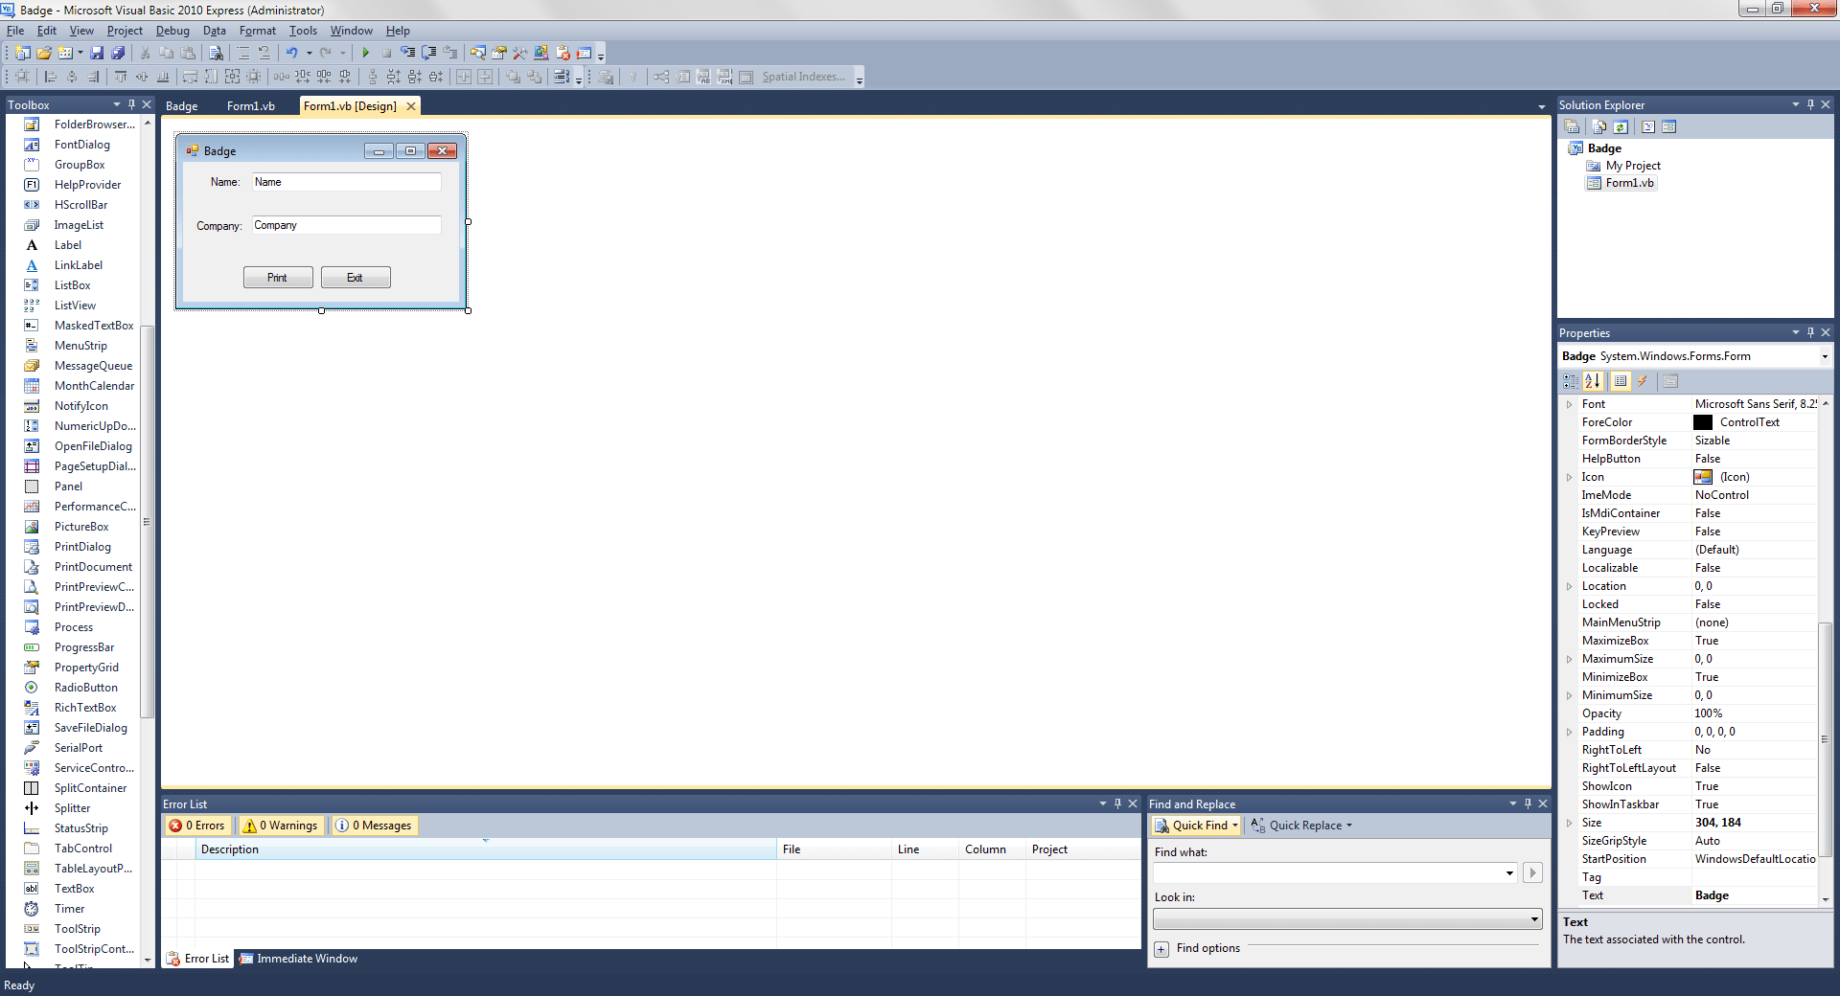Select the Cut tool on the toolbar
The image size is (1840, 996).
(144, 53)
